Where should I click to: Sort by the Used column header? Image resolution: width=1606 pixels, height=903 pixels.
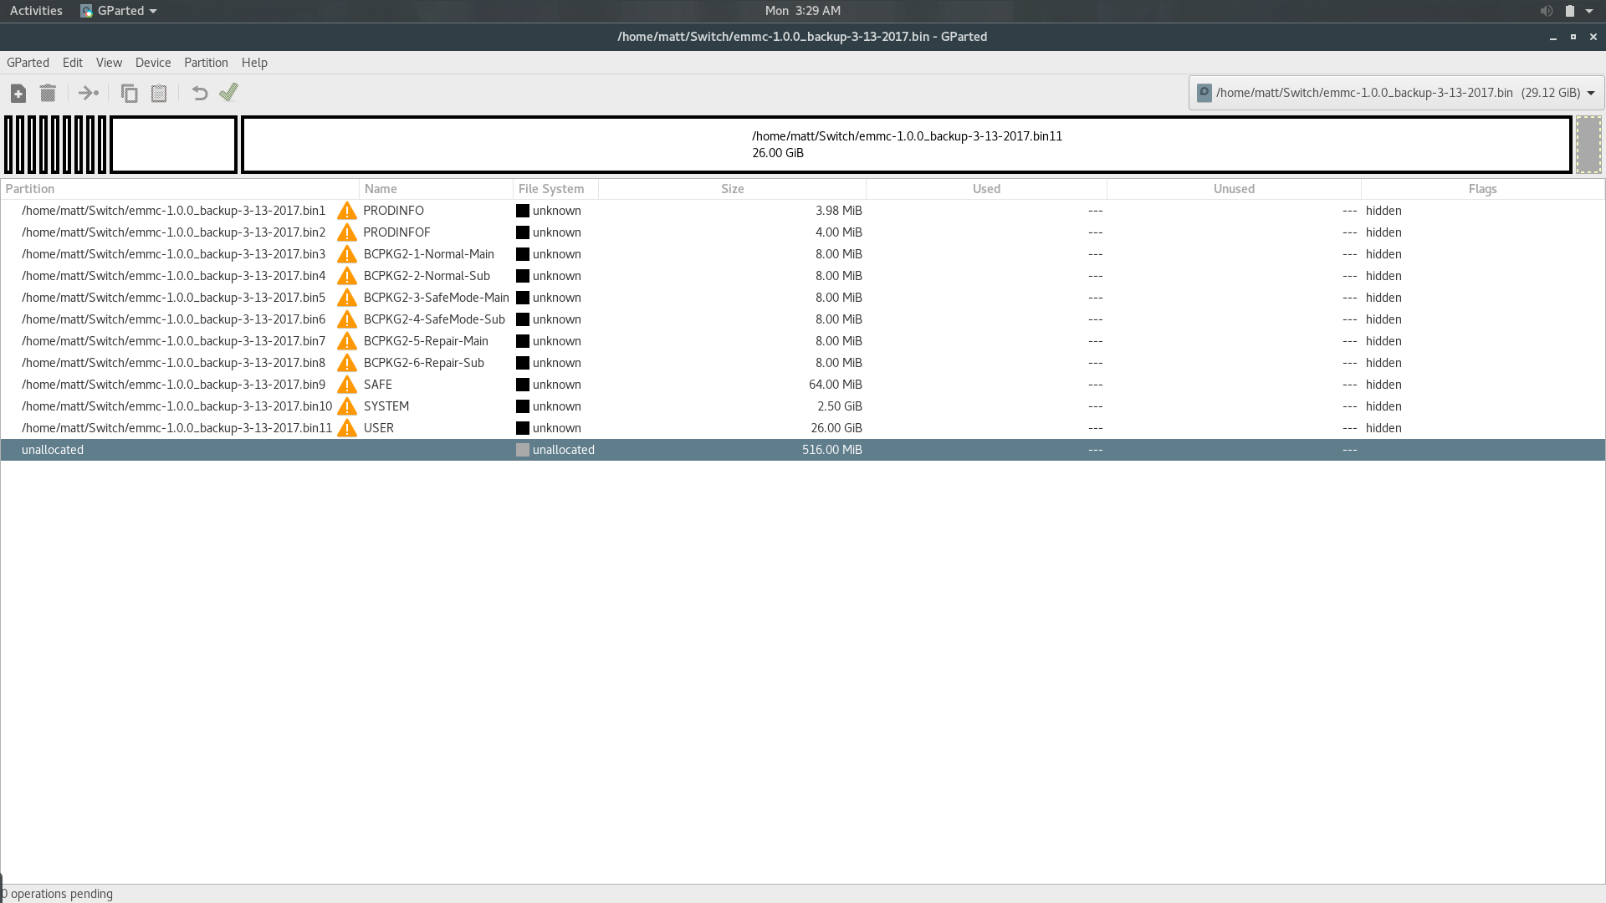[x=986, y=189]
